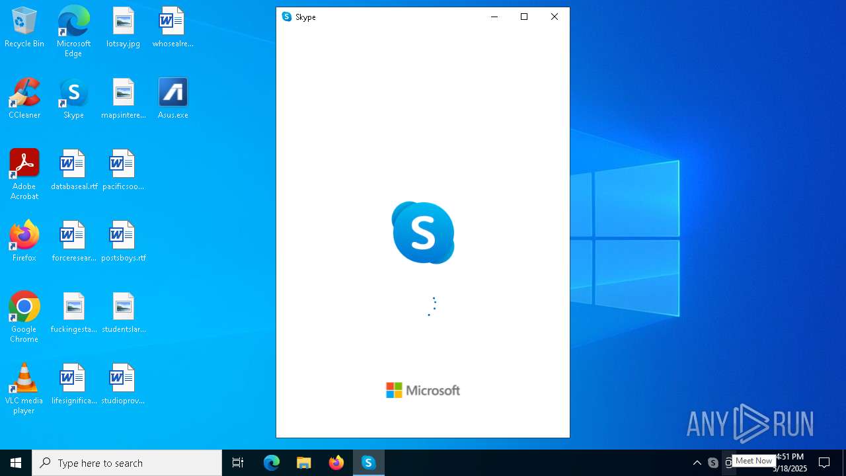
Task: Select the lotsay.jpg image file
Action: (x=123, y=28)
